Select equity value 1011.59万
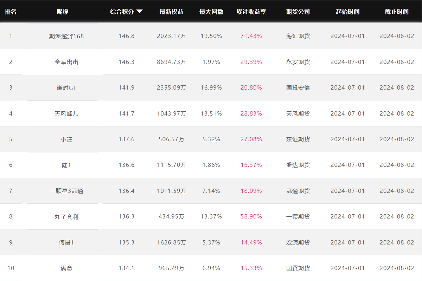Viewport: 422px width, 281px height. 171,191
